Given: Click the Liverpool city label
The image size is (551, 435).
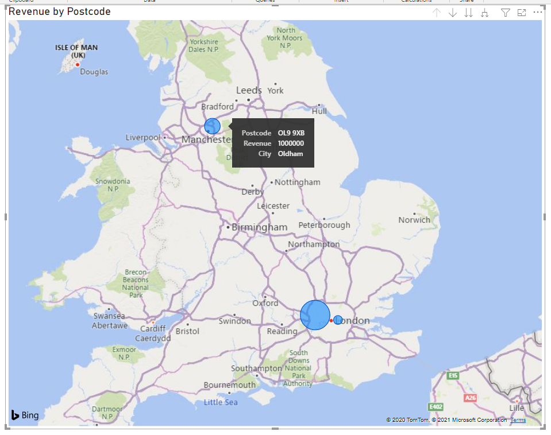Looking at the screenshot, I should pyautogui.click(x=143, y=137).
